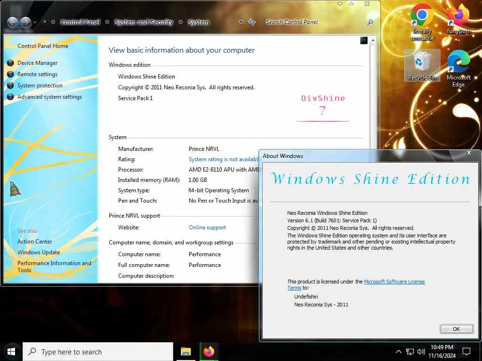Expand the address bar history dropdown
This screenshot has height=361, width=482.
point(241,22)
